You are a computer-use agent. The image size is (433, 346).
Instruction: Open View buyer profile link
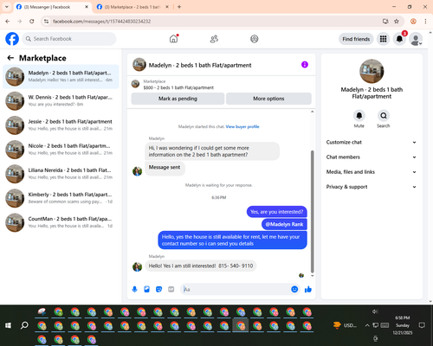pyautogui.click(x=242, y=126)
